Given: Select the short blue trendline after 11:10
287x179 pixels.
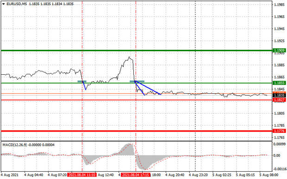Looking at the screenshot, I should pos(84,85).
